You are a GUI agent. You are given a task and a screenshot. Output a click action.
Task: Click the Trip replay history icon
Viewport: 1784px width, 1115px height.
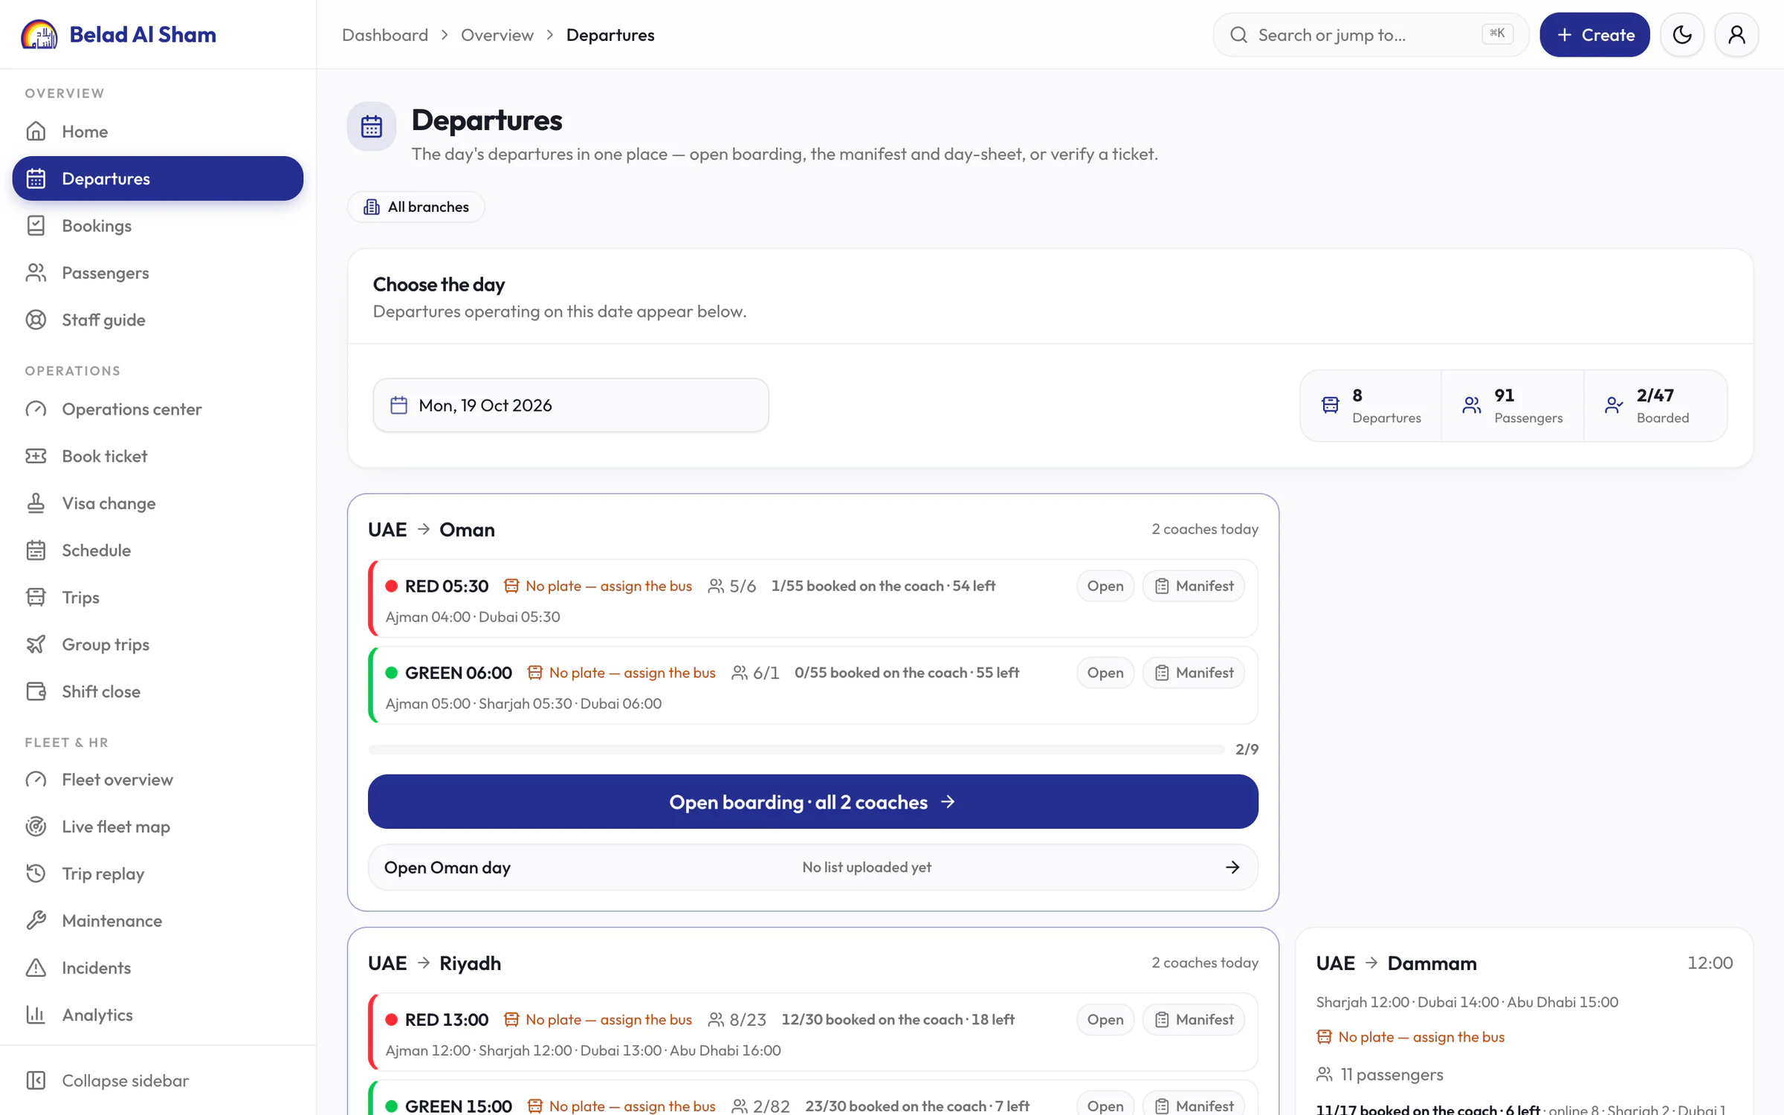(x=36, y=873)
